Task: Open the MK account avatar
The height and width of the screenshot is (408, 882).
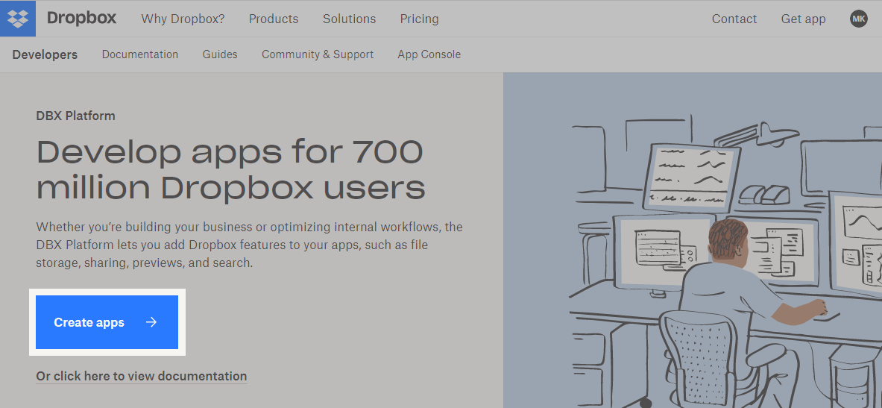Action: [x=859, y=19]
